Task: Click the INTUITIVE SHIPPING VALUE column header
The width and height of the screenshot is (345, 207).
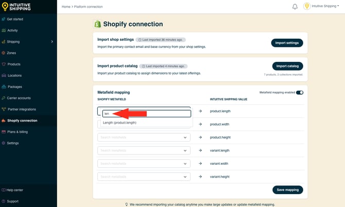Action: (229, 99)
